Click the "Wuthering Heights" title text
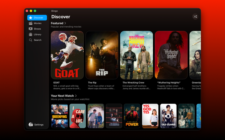This screenshot has width=225, height=140. pos(169,83)
